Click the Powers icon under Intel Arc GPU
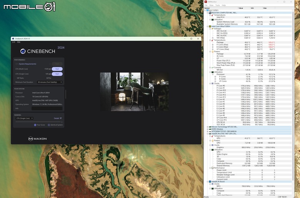The height and width of the screenshot is (198, 300). (x=212, y=140)
